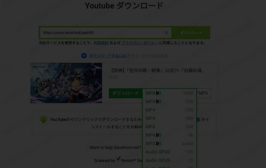266x168 pixels.
Task: Open the ダウンロードするには？ tutorial link
Action: (x=109, y=56)
